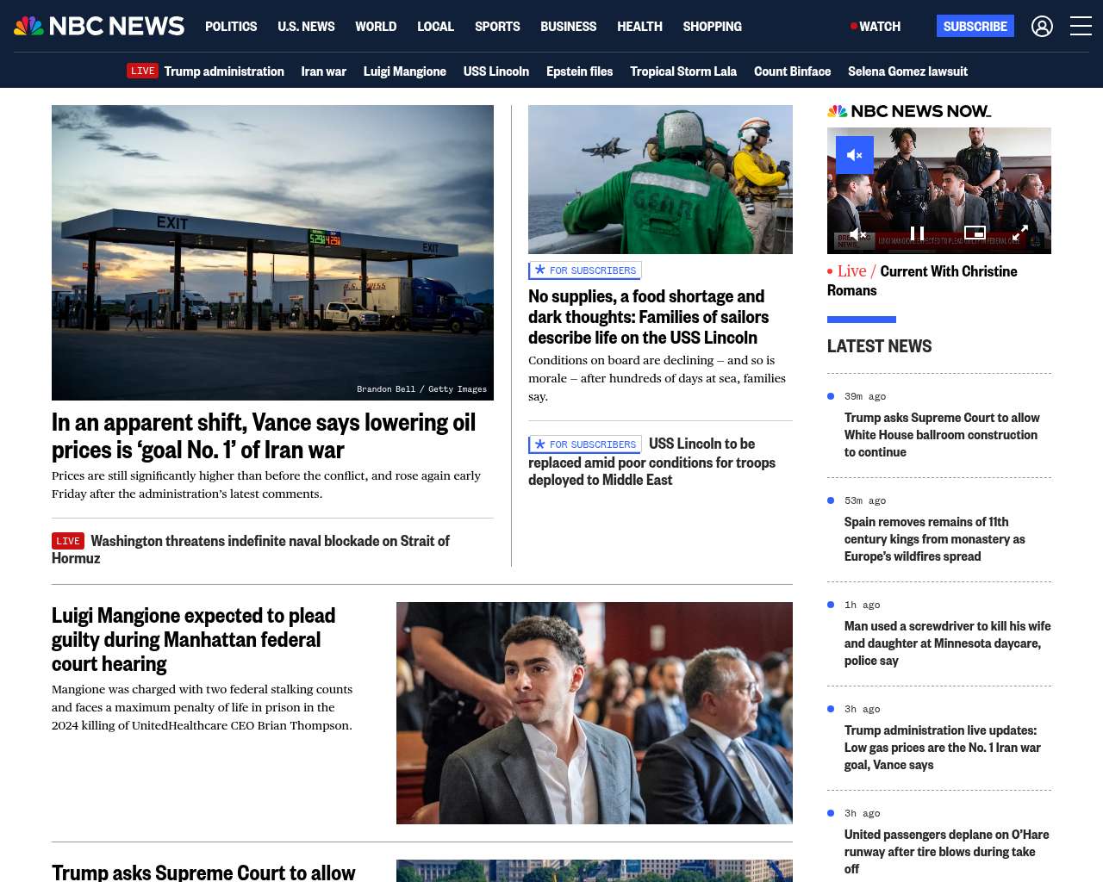Click the For Subscribers badge above 'No supplies' headline
The height and width of the screenshot is (882, 1103).
585,270
